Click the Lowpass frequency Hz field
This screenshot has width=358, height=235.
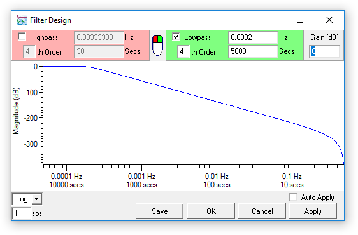click(253, 37)
